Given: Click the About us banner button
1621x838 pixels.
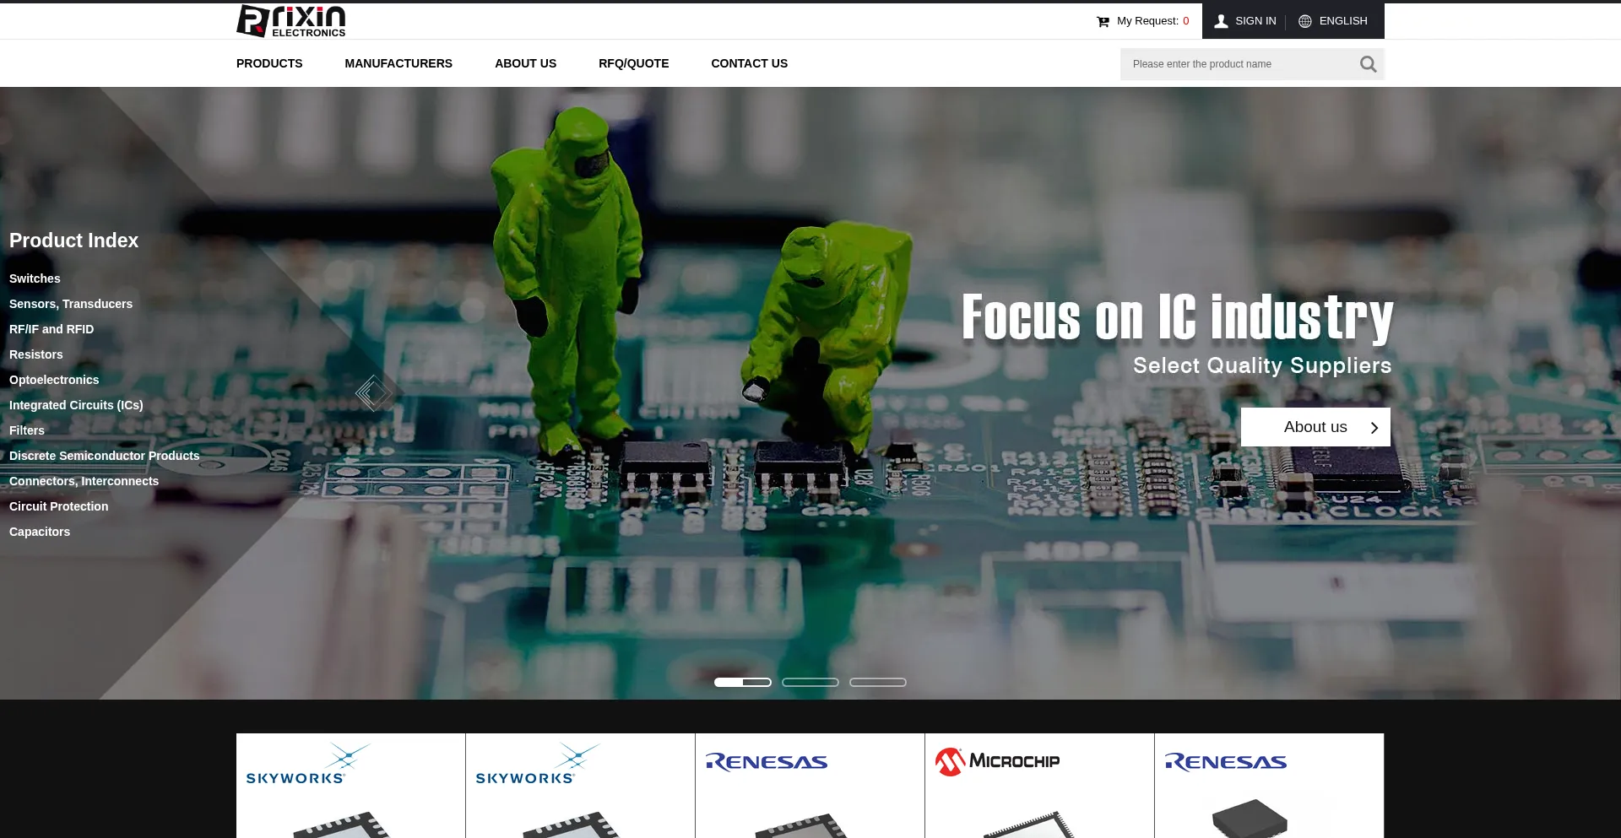Looking at the screenshot, I should coord(1315,427).
